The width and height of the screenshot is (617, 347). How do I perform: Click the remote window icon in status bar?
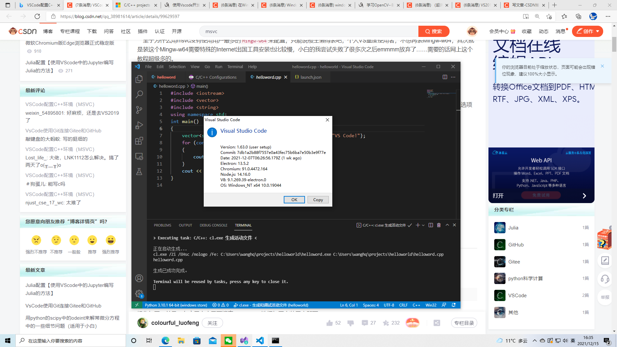[137, 305]
